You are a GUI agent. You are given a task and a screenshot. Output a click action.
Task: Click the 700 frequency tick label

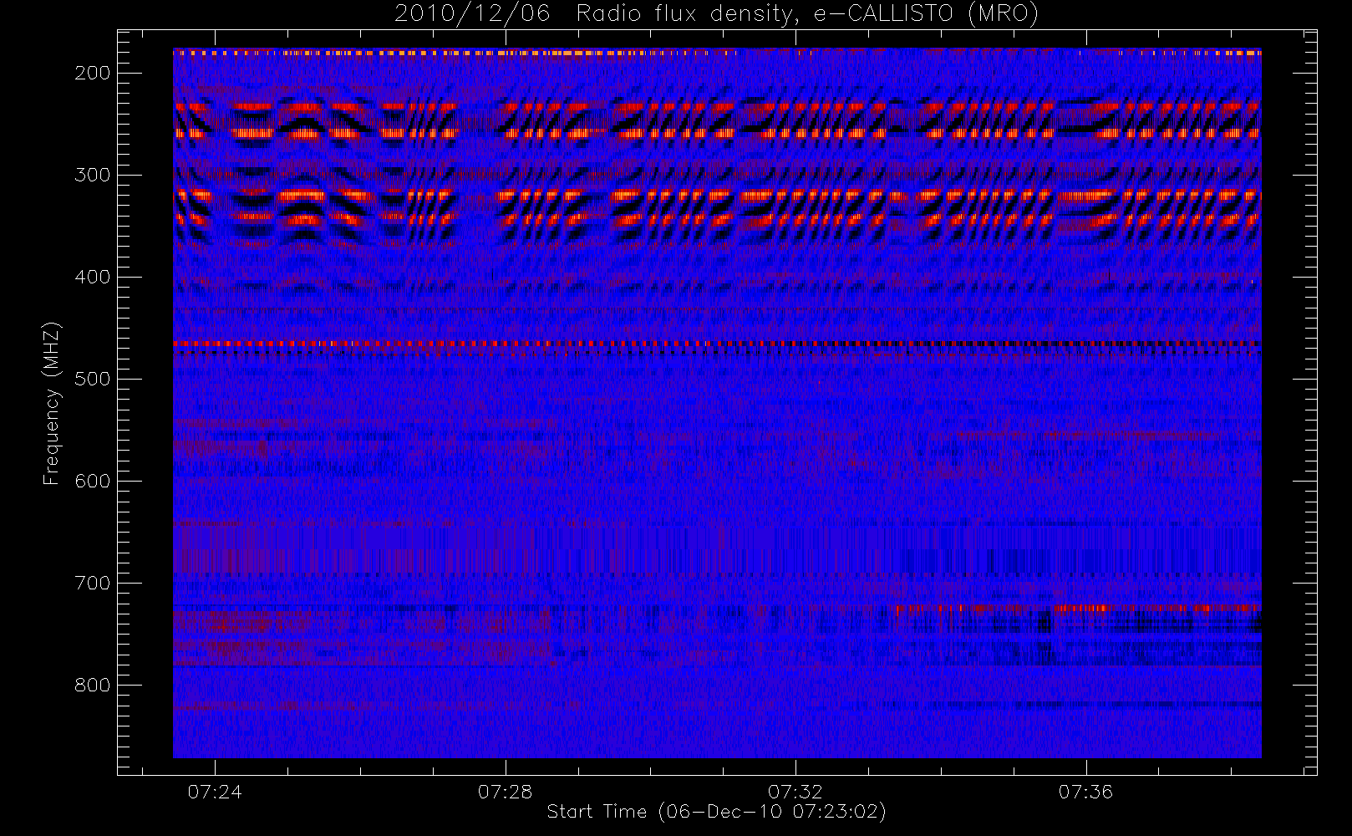93,583
